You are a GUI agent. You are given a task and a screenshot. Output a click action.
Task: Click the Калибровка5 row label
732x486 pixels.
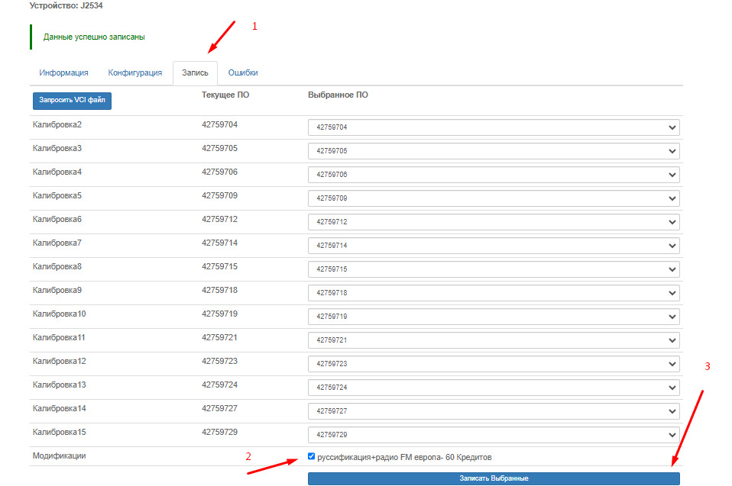click(57, 196)
